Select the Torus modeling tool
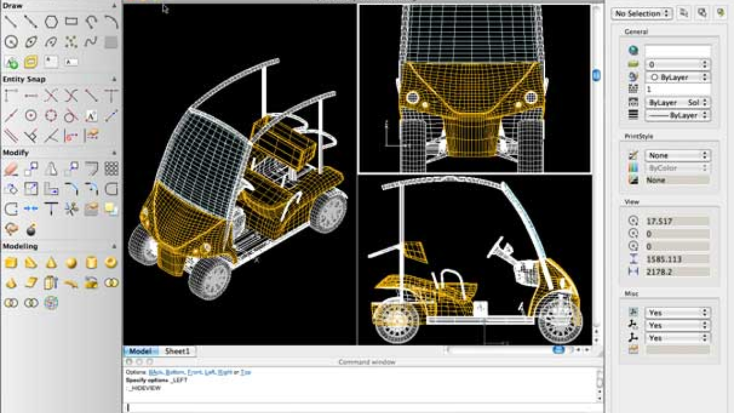The width and height of the screenshot is (734, 413). (x=111, y=263)
